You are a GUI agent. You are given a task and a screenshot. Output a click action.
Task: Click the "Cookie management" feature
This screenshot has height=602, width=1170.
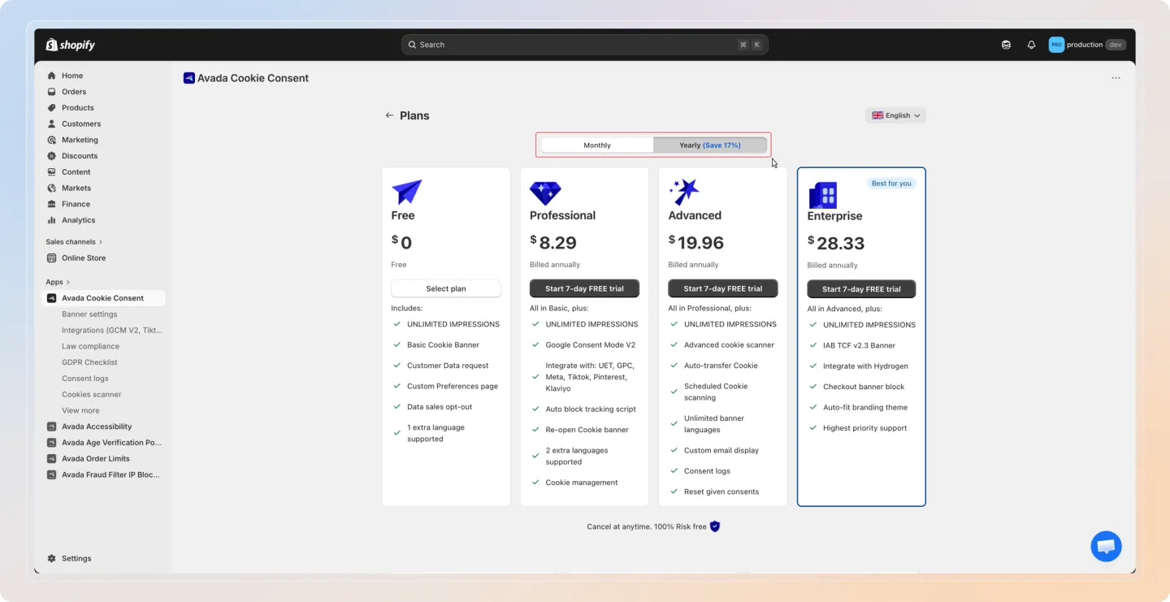pyautogui.click(x=582, y=483)
